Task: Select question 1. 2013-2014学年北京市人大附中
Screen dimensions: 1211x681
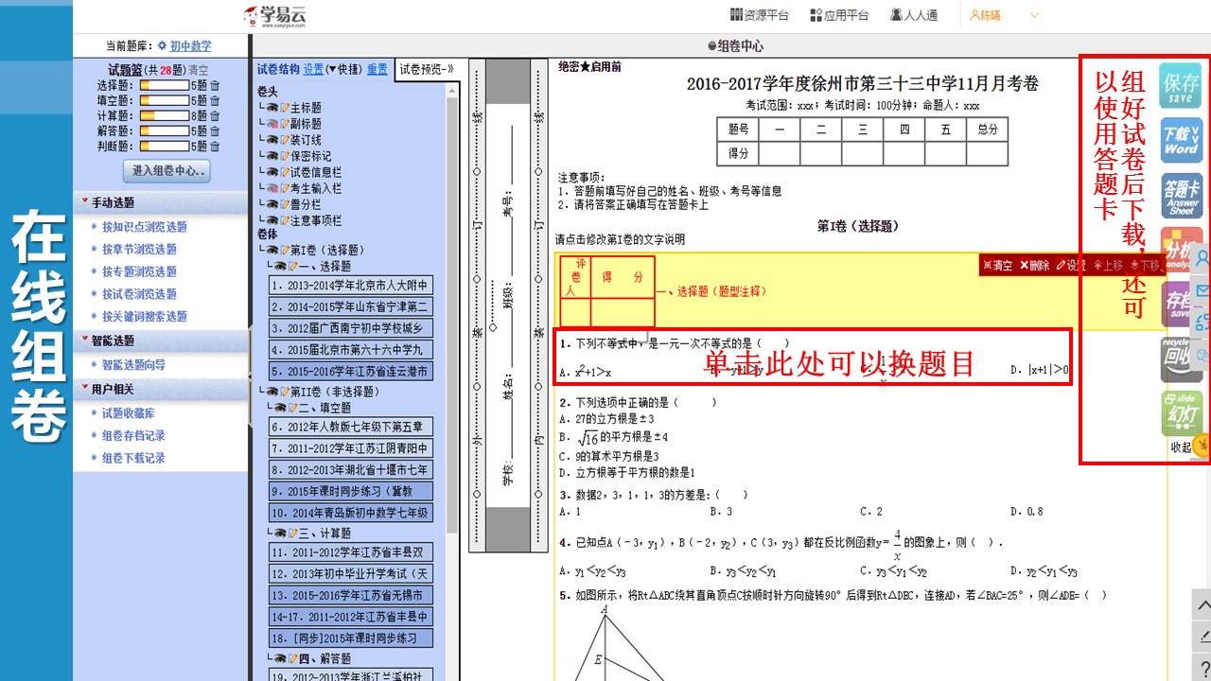Action: click(350, 286)
